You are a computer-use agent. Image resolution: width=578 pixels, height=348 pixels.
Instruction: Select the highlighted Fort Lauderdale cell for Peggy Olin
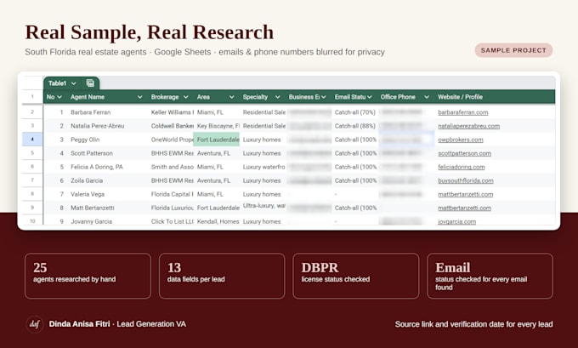217,140
